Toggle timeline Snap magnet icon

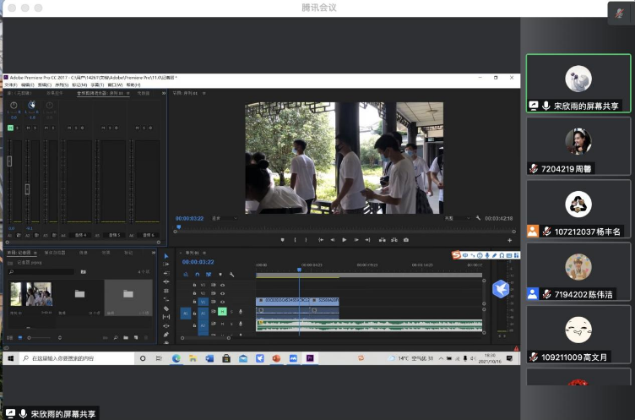tap(197, 275)
